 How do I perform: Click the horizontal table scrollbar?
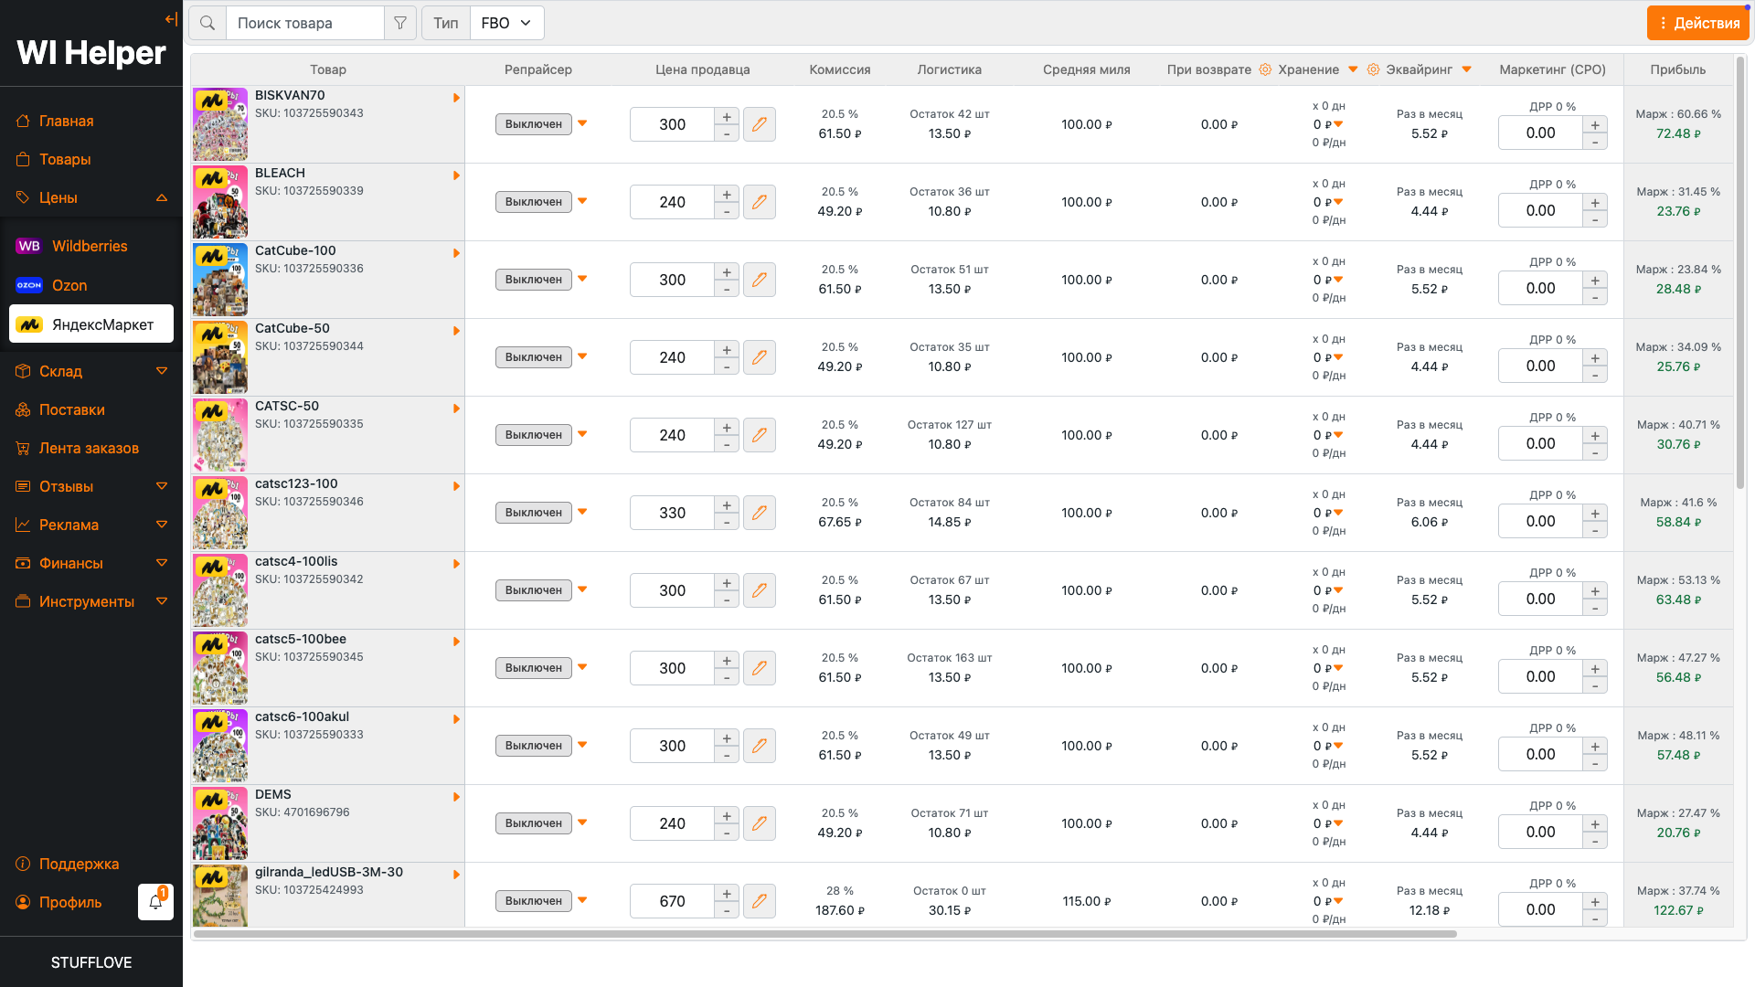coord(823,934)
